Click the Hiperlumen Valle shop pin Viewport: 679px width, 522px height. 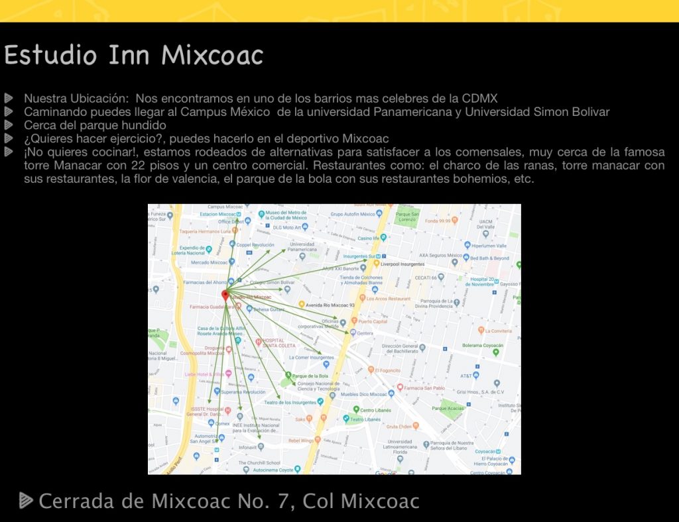point(467,245)
